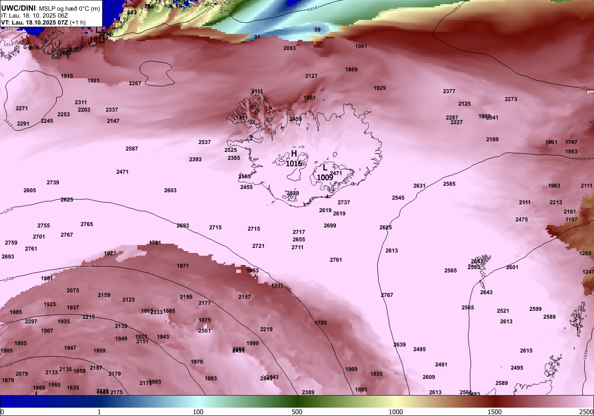Screen dimensions: 594x416
Task: Click the 1909 height value
Action: point(352,369)
